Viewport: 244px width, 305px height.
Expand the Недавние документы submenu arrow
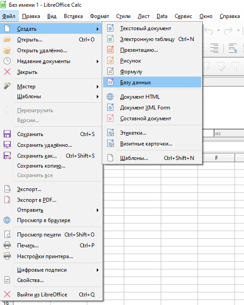coord(98,61)
